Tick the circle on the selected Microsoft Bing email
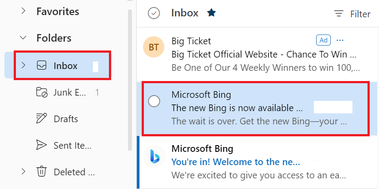 click(154, 101)
